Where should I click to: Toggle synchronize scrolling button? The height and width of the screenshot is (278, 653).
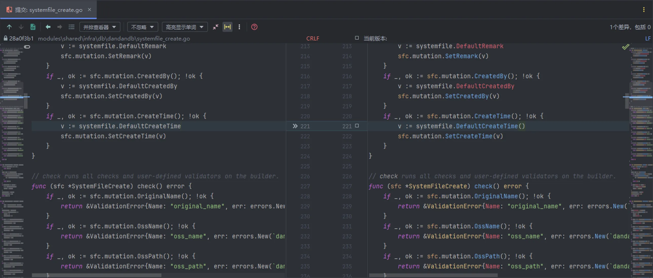pyautogui.click(x=227, y=27)
